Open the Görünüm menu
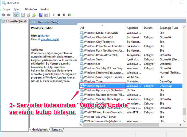Screen dimensions: 187x137 [31, 9]
